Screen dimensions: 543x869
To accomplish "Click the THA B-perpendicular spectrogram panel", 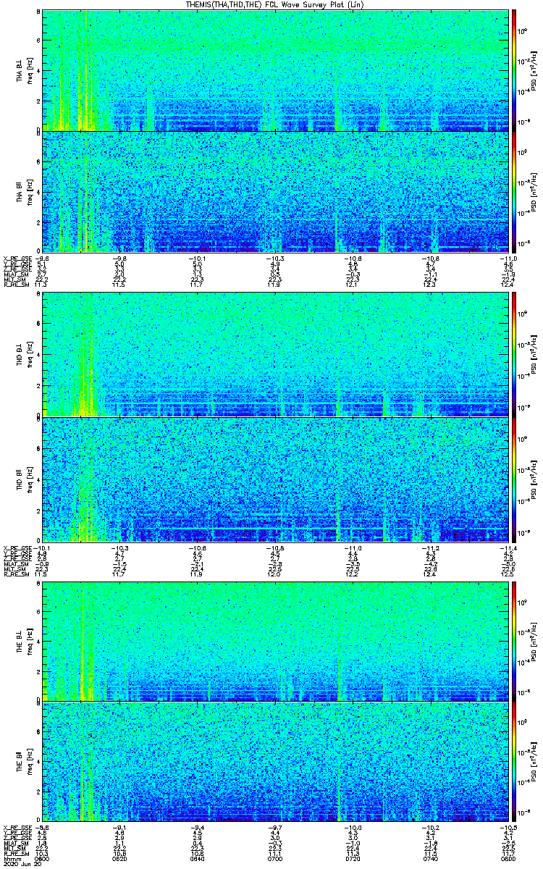I will pos(275,70).
